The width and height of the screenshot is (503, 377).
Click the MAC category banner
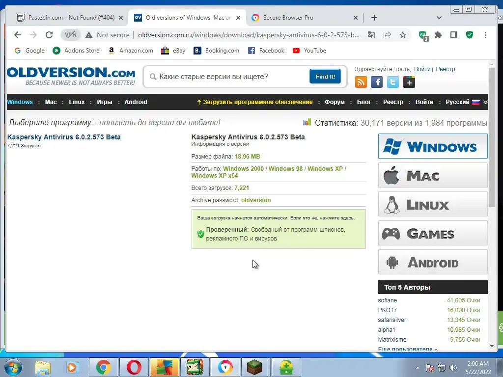[433, 175]
